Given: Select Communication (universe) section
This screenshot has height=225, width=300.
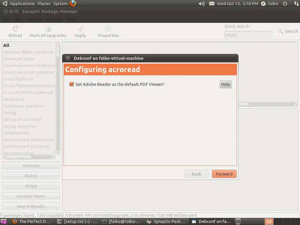Looking at the screenshot, I should click(29, 72).
